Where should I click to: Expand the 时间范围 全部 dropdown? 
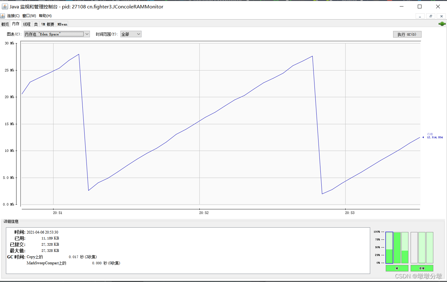click(x=131, y=34)
